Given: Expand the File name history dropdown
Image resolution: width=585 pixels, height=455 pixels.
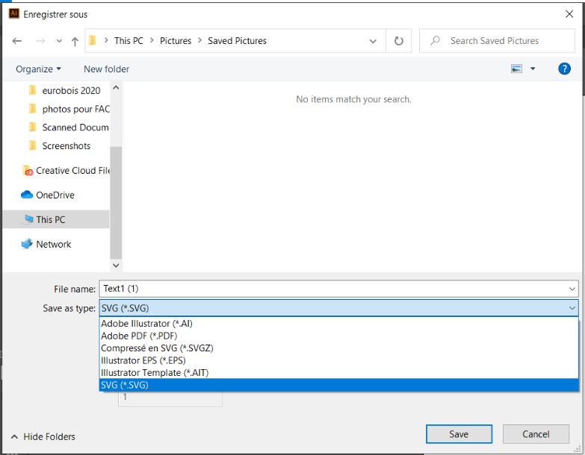Looking at the screenshot, I should (572, 289).
